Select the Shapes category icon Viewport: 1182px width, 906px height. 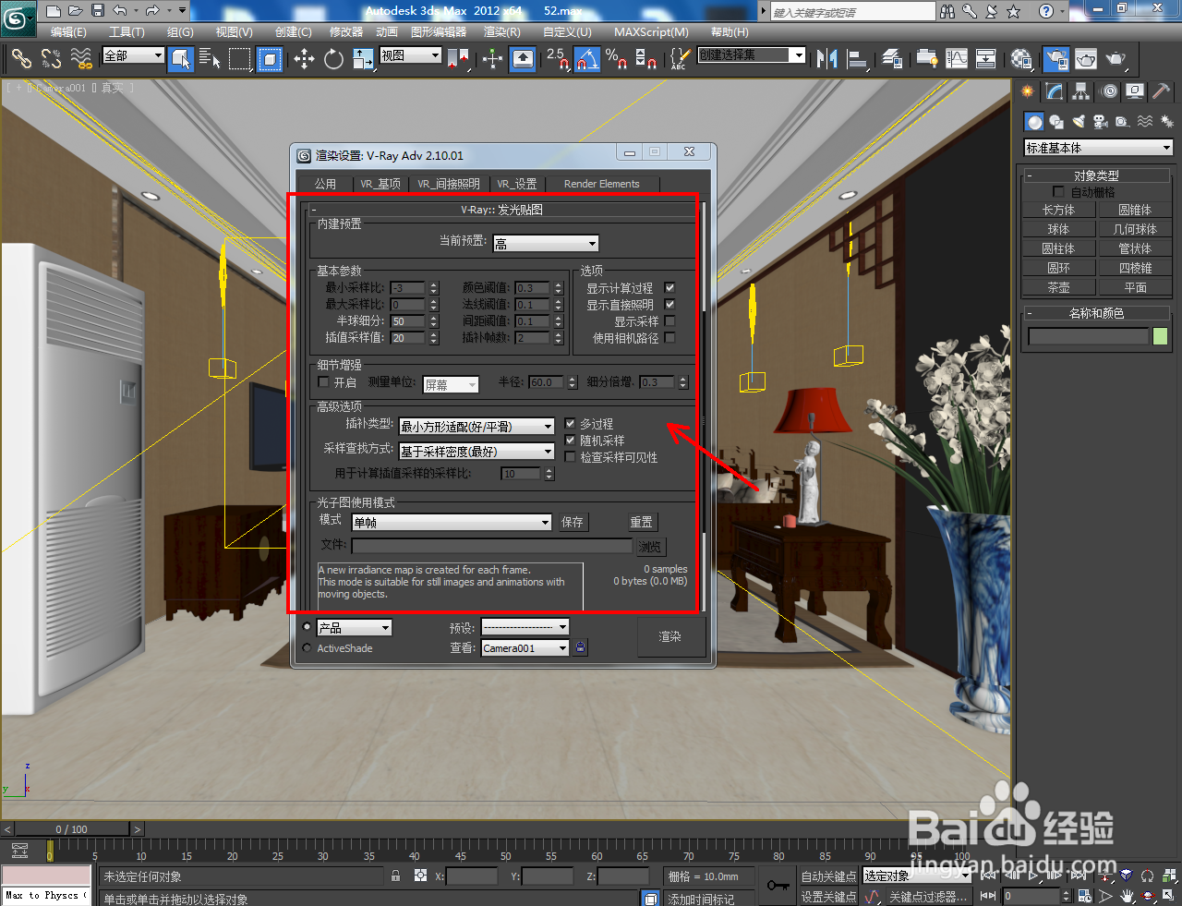(x=1056, y=122)
